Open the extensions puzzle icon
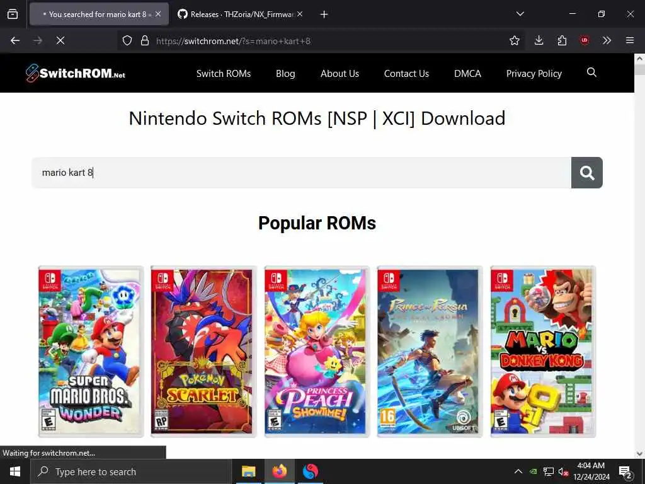The width and height of the screenshot is (645, 484). coord(562,40)
